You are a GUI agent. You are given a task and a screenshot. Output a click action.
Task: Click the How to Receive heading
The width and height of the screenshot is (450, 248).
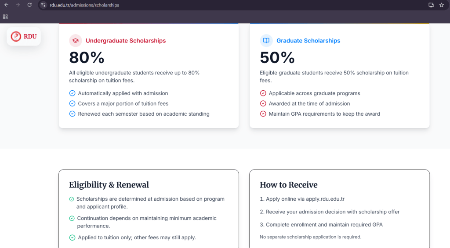[x=289, y=185]
